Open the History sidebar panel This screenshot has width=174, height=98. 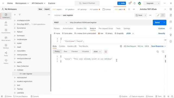(6, 62)
